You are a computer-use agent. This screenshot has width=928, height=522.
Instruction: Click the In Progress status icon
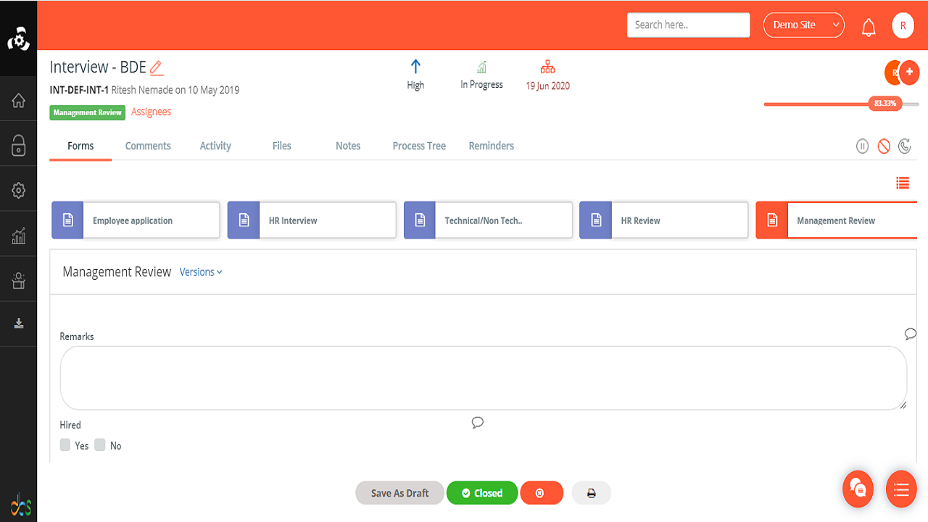(x=481, y=67)
